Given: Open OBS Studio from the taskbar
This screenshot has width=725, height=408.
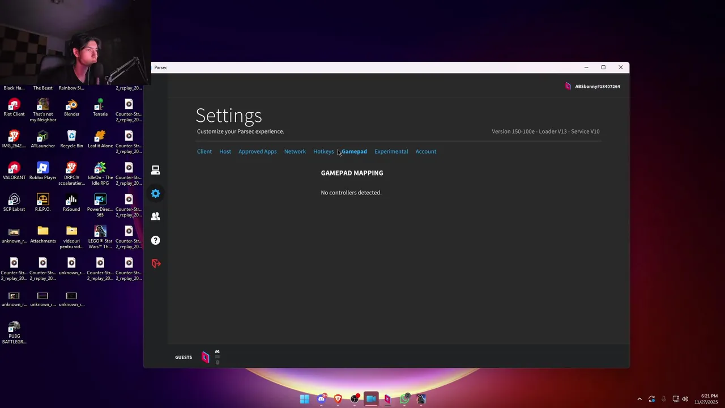Looking at the screenshot, I should [355, 399].
